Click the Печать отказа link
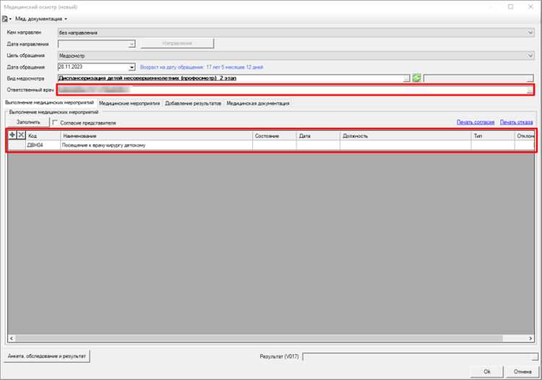 tap(516, 122)
